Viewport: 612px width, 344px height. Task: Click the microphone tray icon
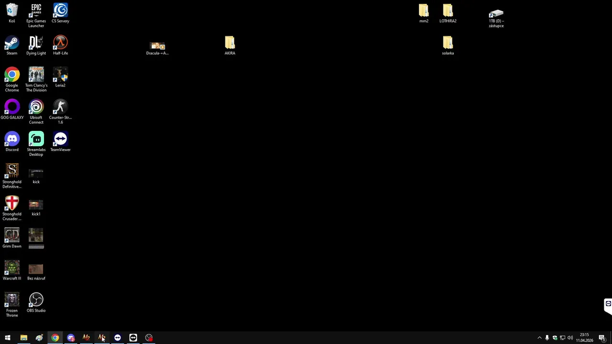(x=547, y=338)
